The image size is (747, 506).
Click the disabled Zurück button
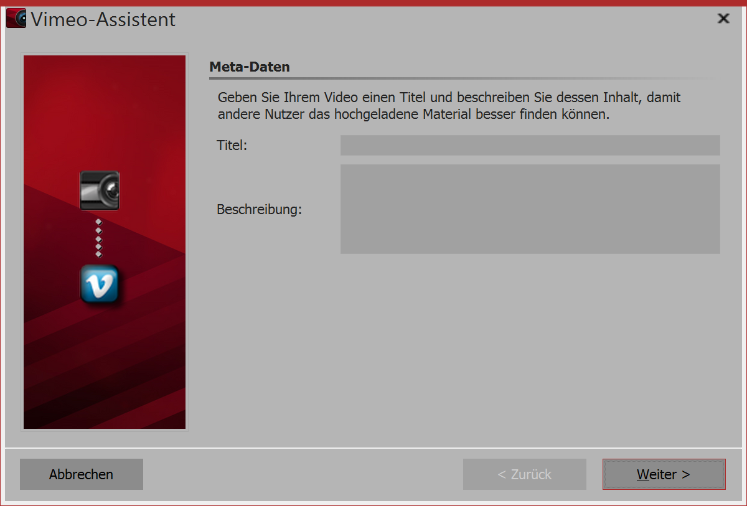pyautogui.click(x=524, y=474)
